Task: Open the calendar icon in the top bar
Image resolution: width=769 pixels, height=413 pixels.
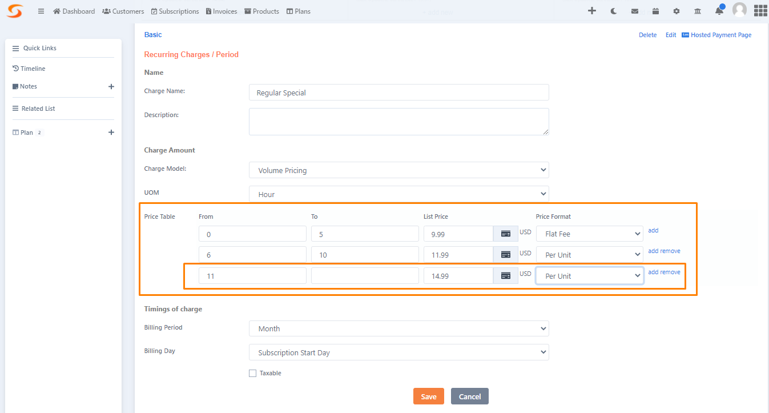Action: click(655, 10)
